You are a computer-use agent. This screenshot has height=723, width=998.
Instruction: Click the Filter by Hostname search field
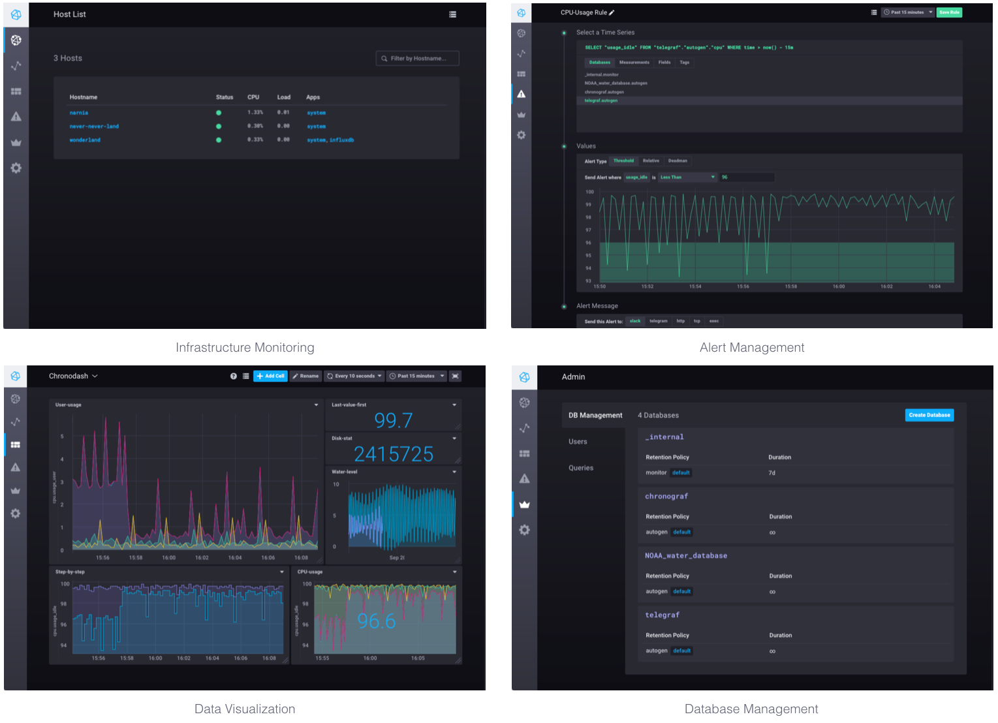tap(418, 58)
